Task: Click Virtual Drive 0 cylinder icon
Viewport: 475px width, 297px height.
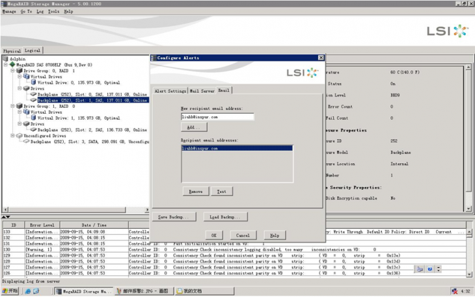Action: (x=33, y=83)
